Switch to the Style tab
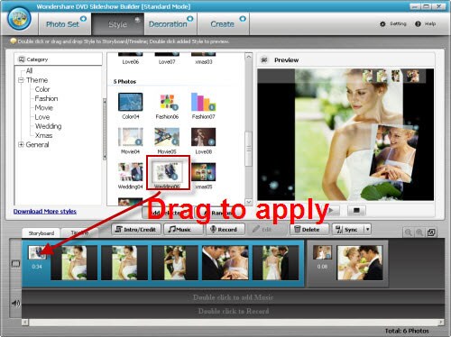The image size is (451, 337). click(x=117, y=24)
